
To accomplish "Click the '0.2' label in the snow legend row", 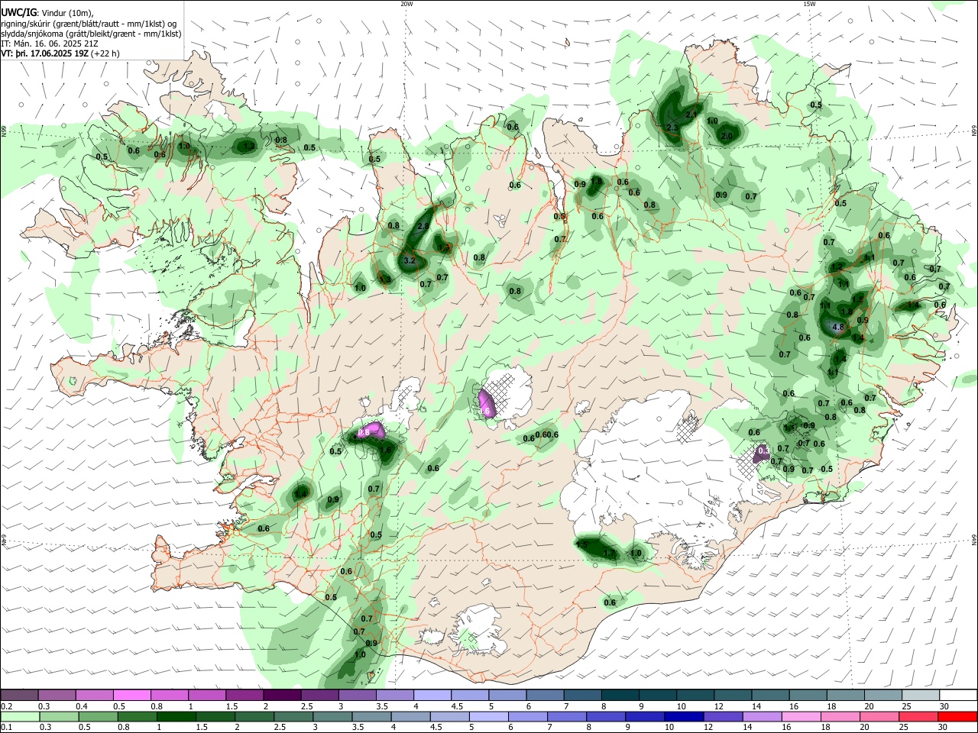I will point(6,706).
